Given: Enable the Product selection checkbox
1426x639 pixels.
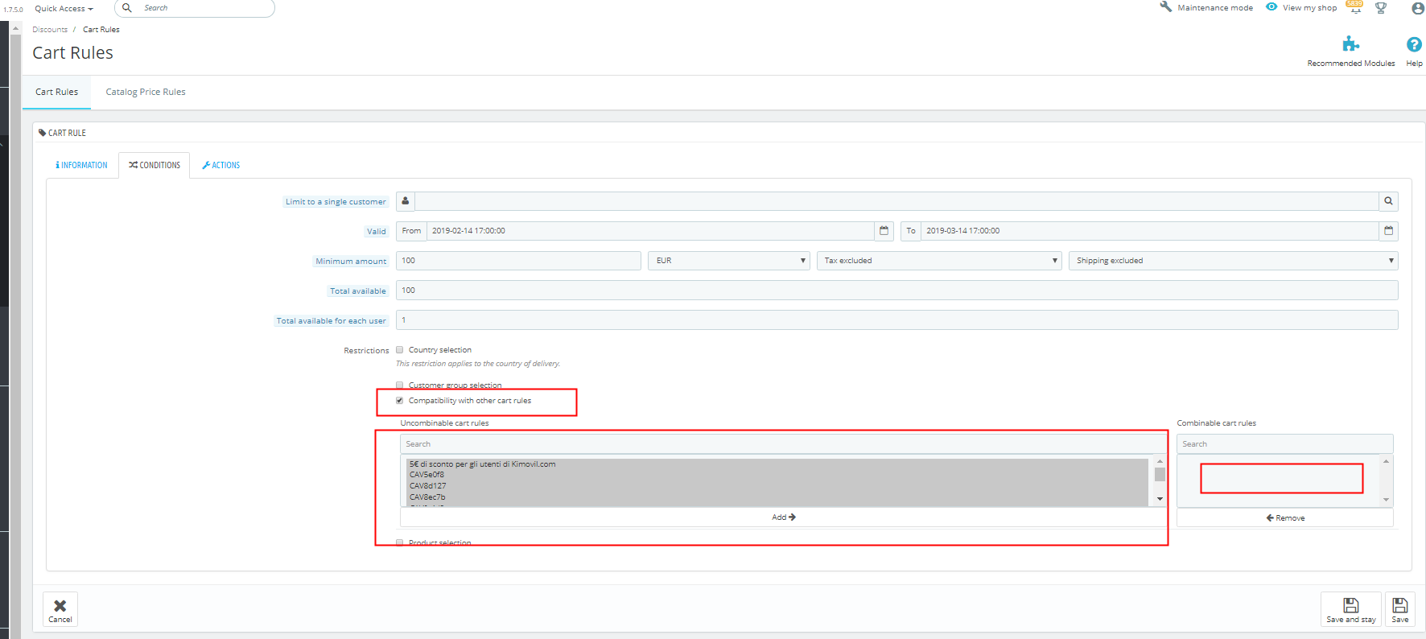Looking at the screenshot, I should tap(399, 543).
